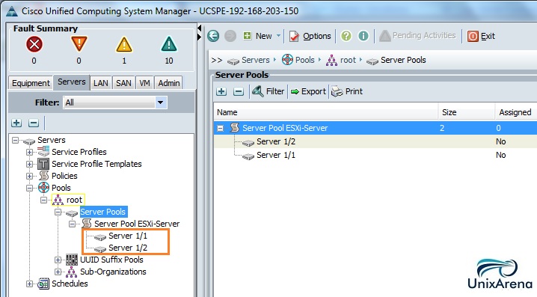Open the green info icon
537x297 pixels.
point(363,36)
